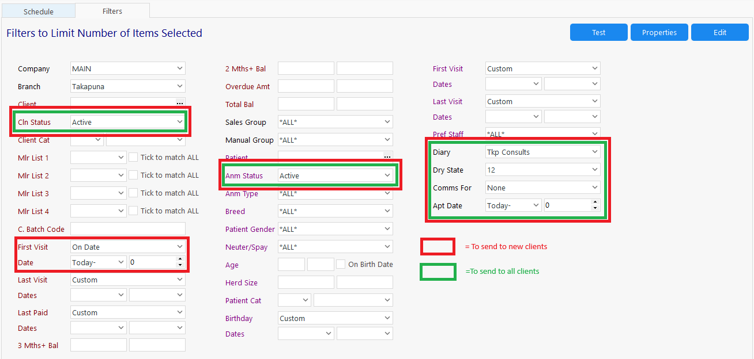Decrease the Apt Date offset down arrow
The image size is (754, 359).
point(595,208)
